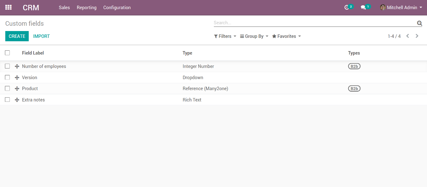Click the IMPORT button
Viewport: 427px width, 187px height.
[x=42, y=36]
